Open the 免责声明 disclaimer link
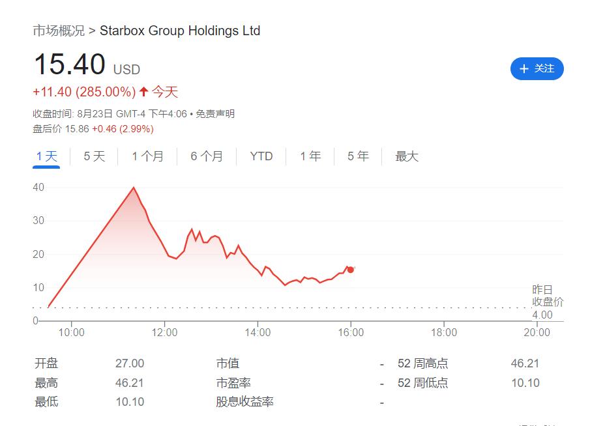 pyautogui.click(x=216, y=113)
